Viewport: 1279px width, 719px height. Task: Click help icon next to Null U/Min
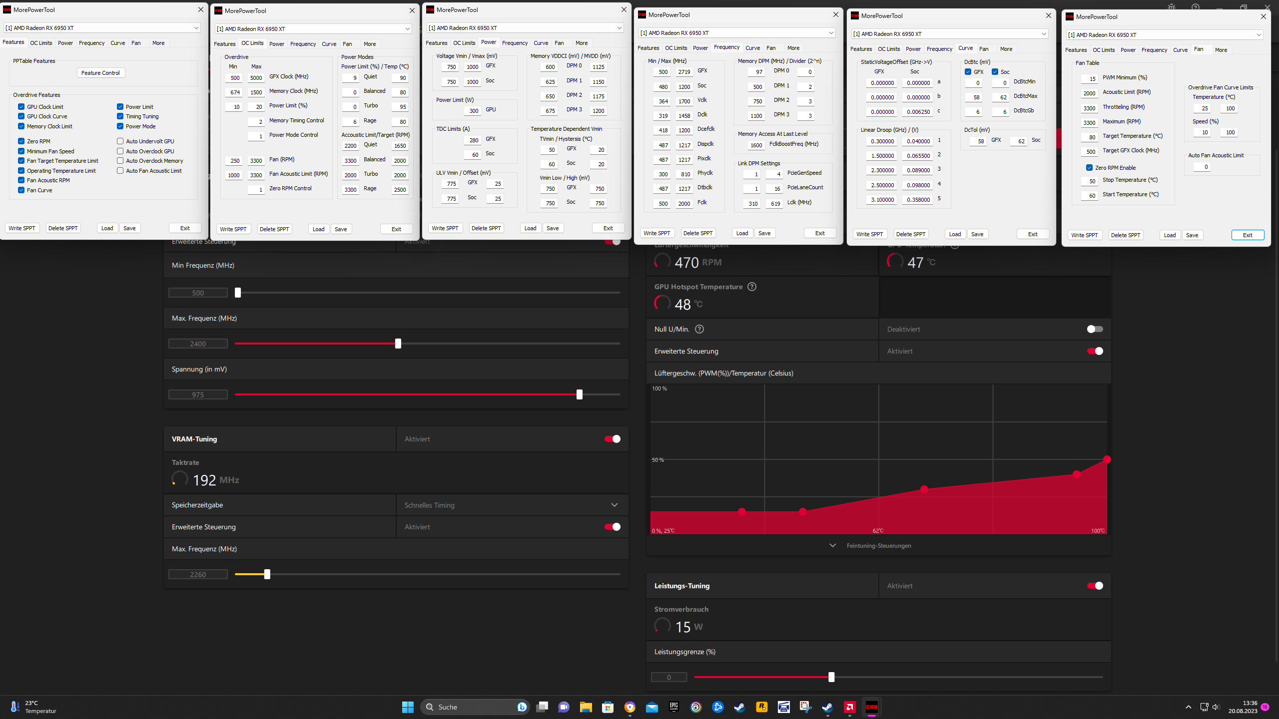point(699,329)
